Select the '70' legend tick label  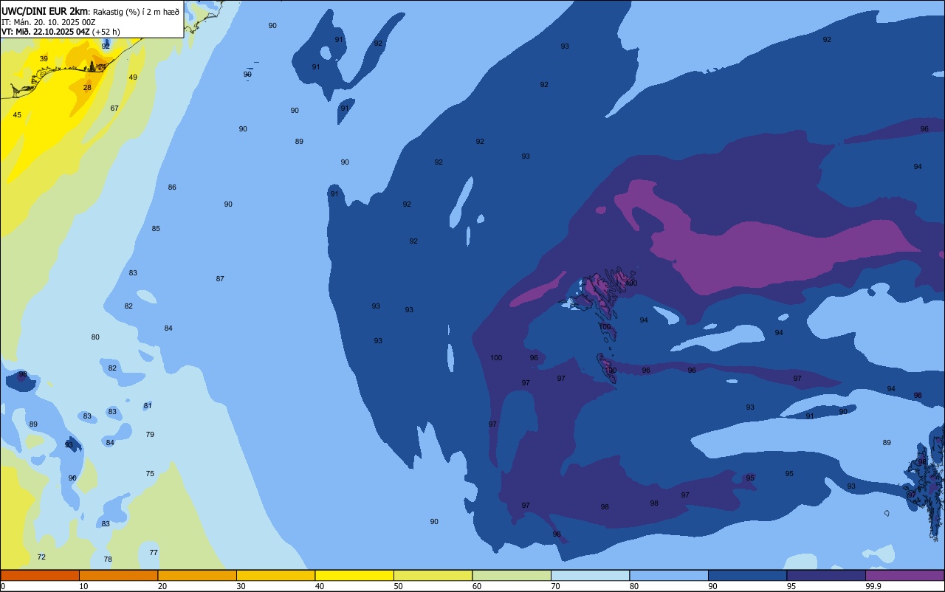(555, 586)
